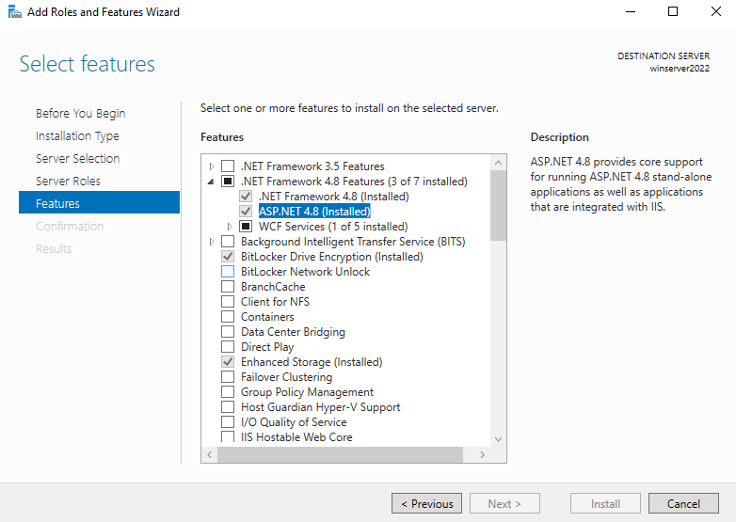
Task: Toggle the Failover Clustering checkbox
Action: pyautogui.click(x=227, y=377)
